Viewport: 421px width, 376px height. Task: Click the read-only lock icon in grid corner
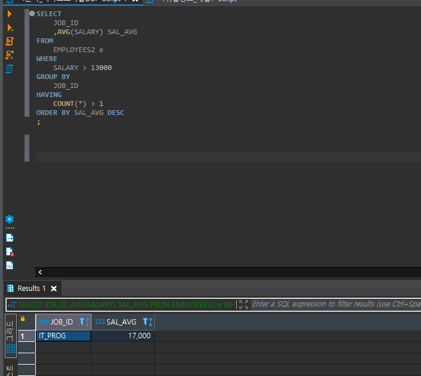tap(23, 319)
